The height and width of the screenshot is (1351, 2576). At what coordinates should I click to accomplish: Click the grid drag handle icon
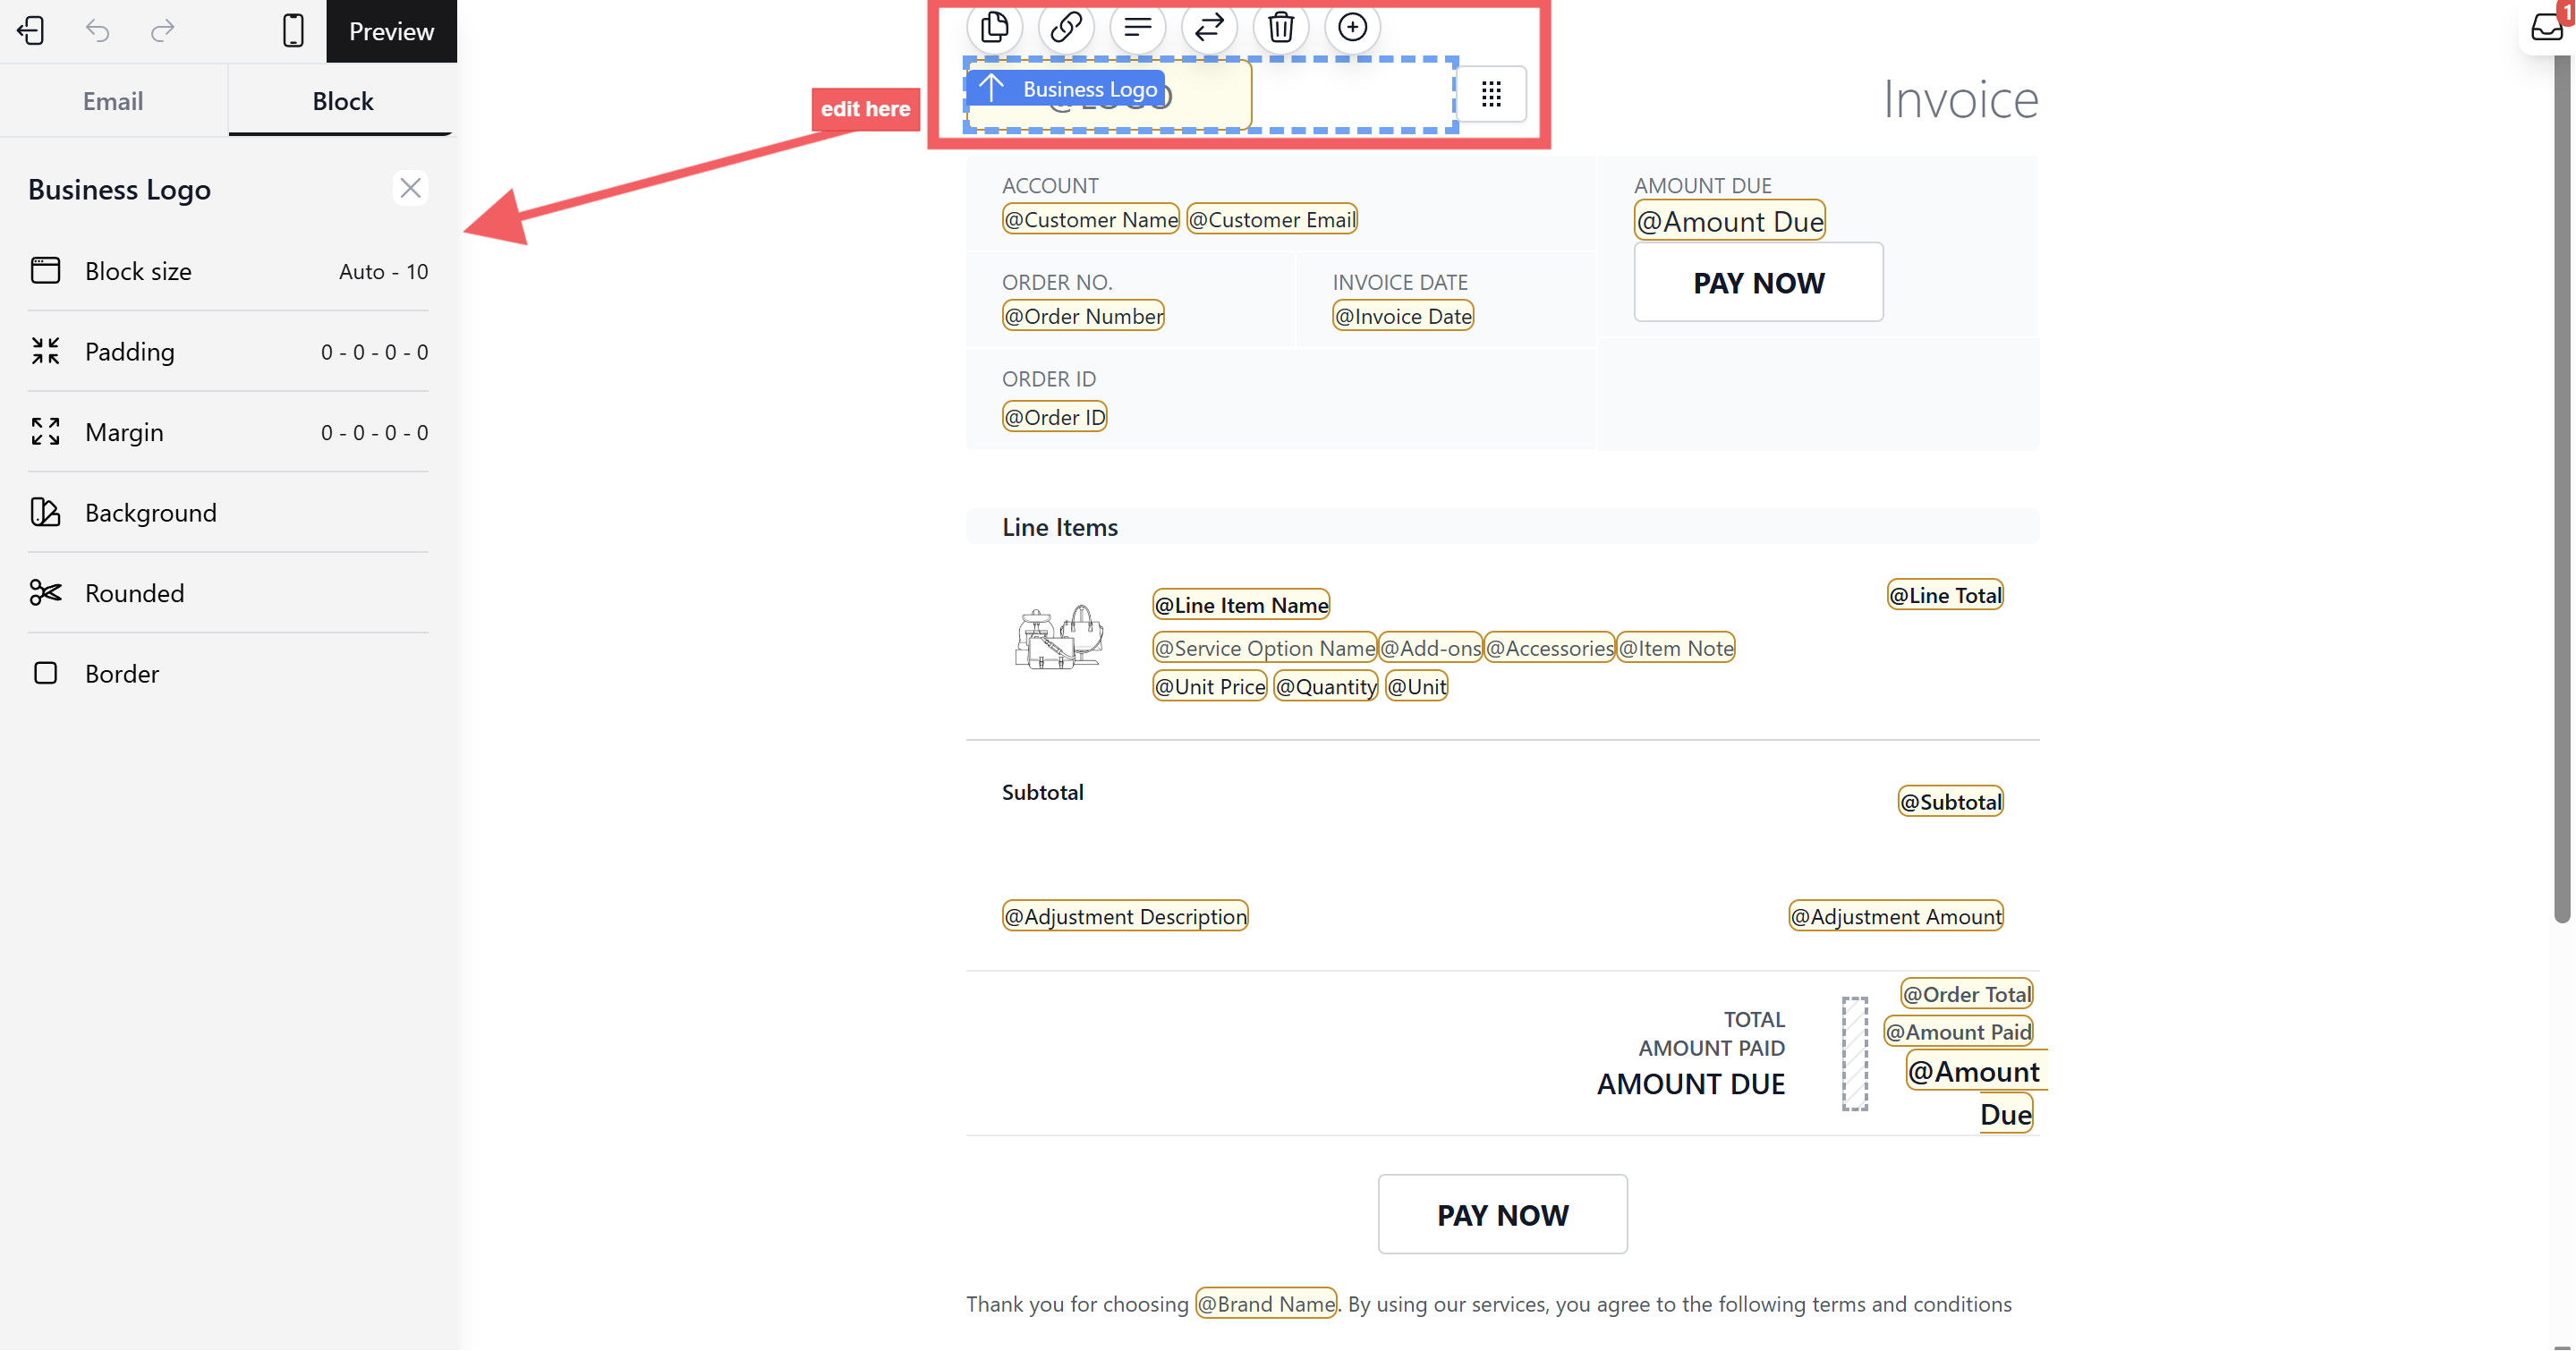coord(1491,94)
